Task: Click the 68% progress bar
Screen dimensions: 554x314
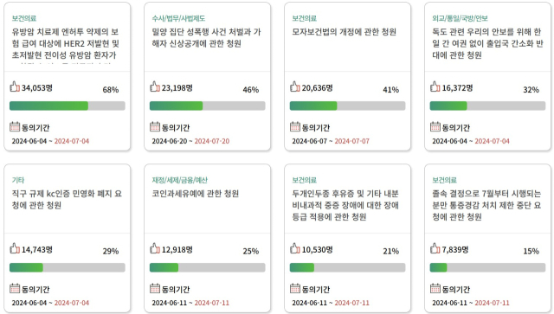Action: [68, 106]
